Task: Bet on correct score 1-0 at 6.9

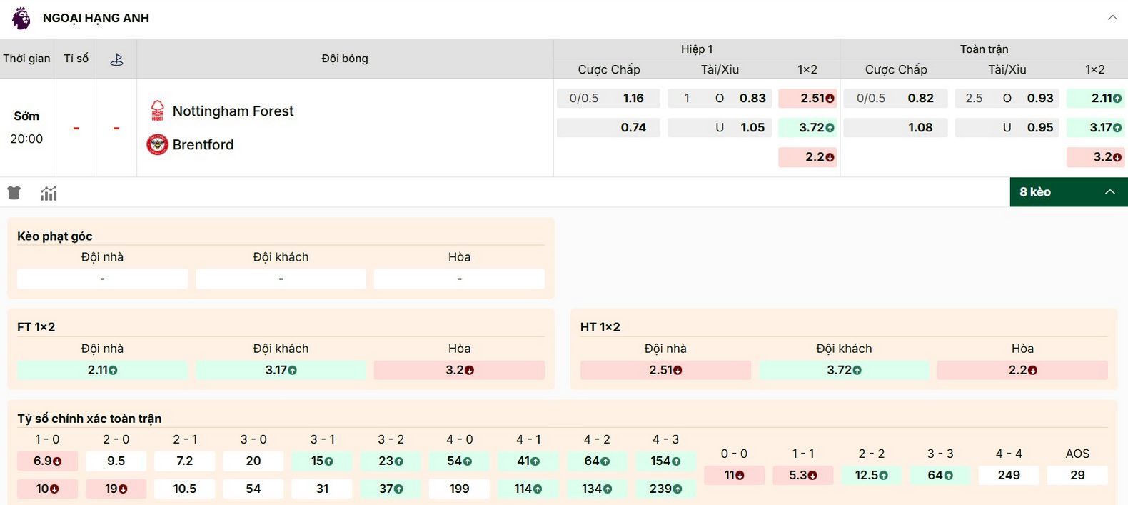Action: click(47, 461)
